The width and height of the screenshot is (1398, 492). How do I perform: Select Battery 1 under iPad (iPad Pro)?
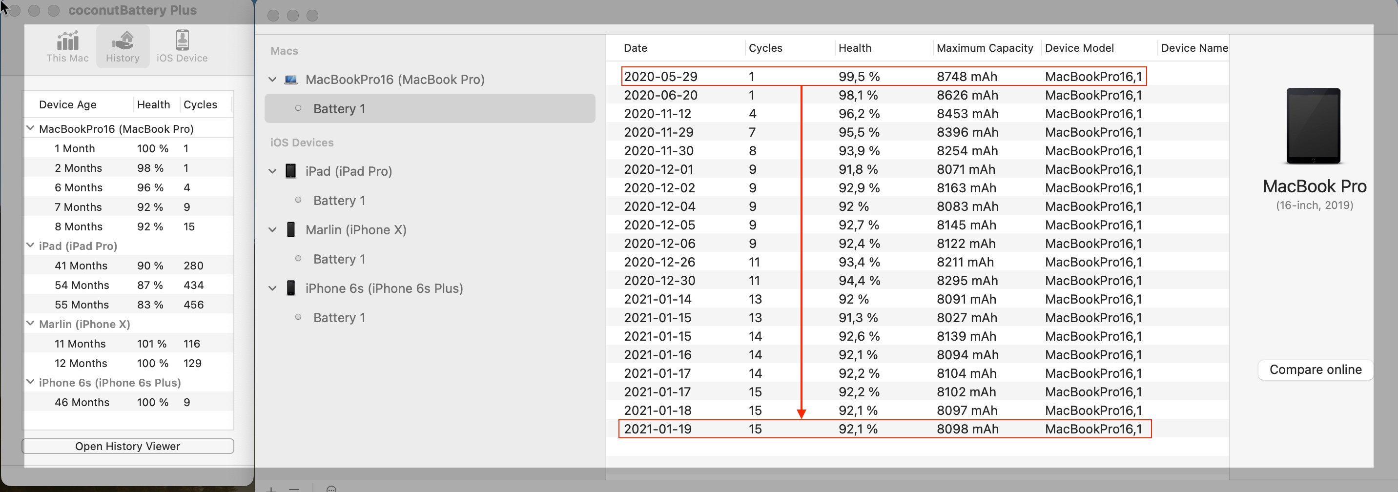(430, 201)
